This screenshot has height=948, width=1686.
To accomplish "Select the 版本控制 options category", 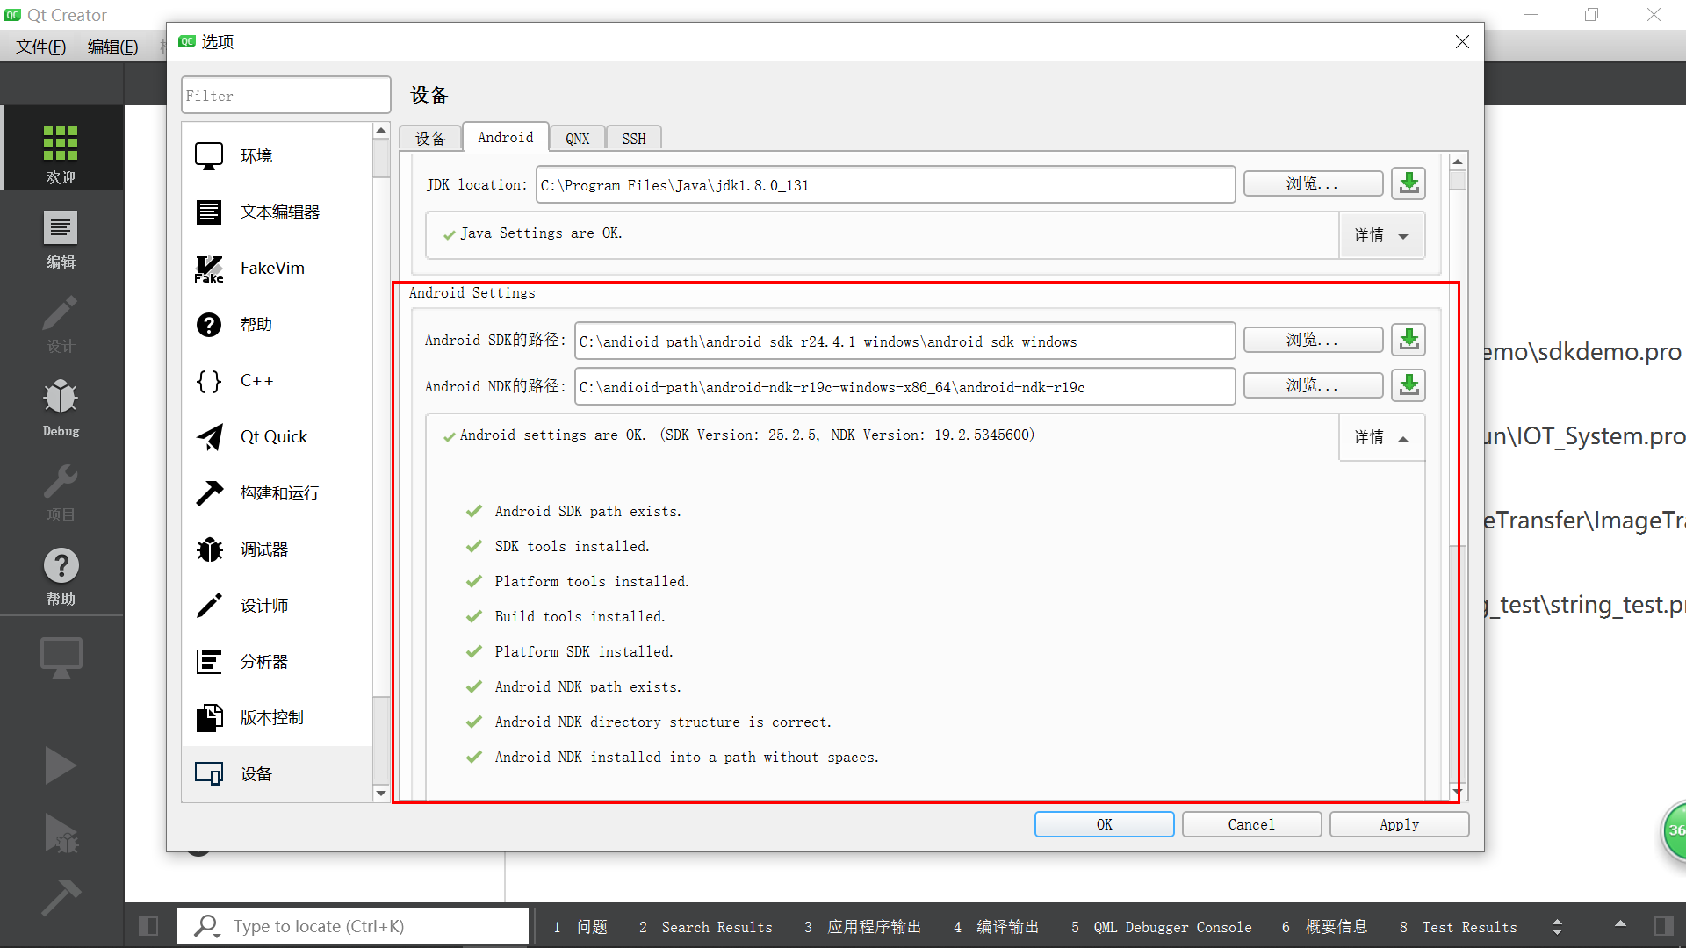I will 277,718.
